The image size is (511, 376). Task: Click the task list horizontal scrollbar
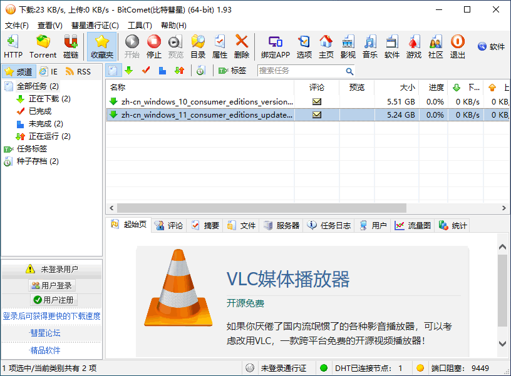click(261, 208)
